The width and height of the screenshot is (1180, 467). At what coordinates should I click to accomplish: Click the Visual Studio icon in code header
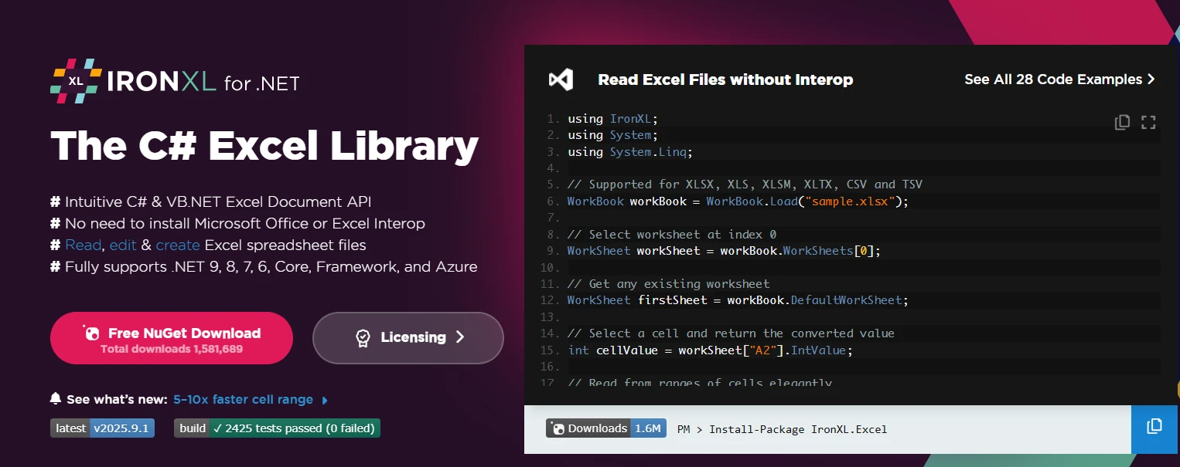561,80
